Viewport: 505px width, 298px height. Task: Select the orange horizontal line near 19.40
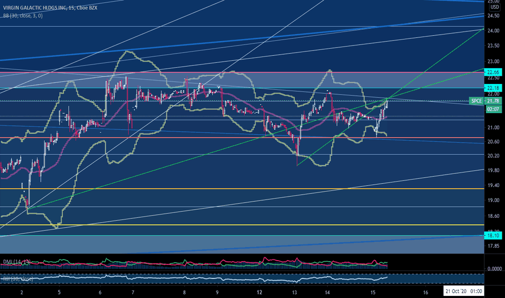242,189
